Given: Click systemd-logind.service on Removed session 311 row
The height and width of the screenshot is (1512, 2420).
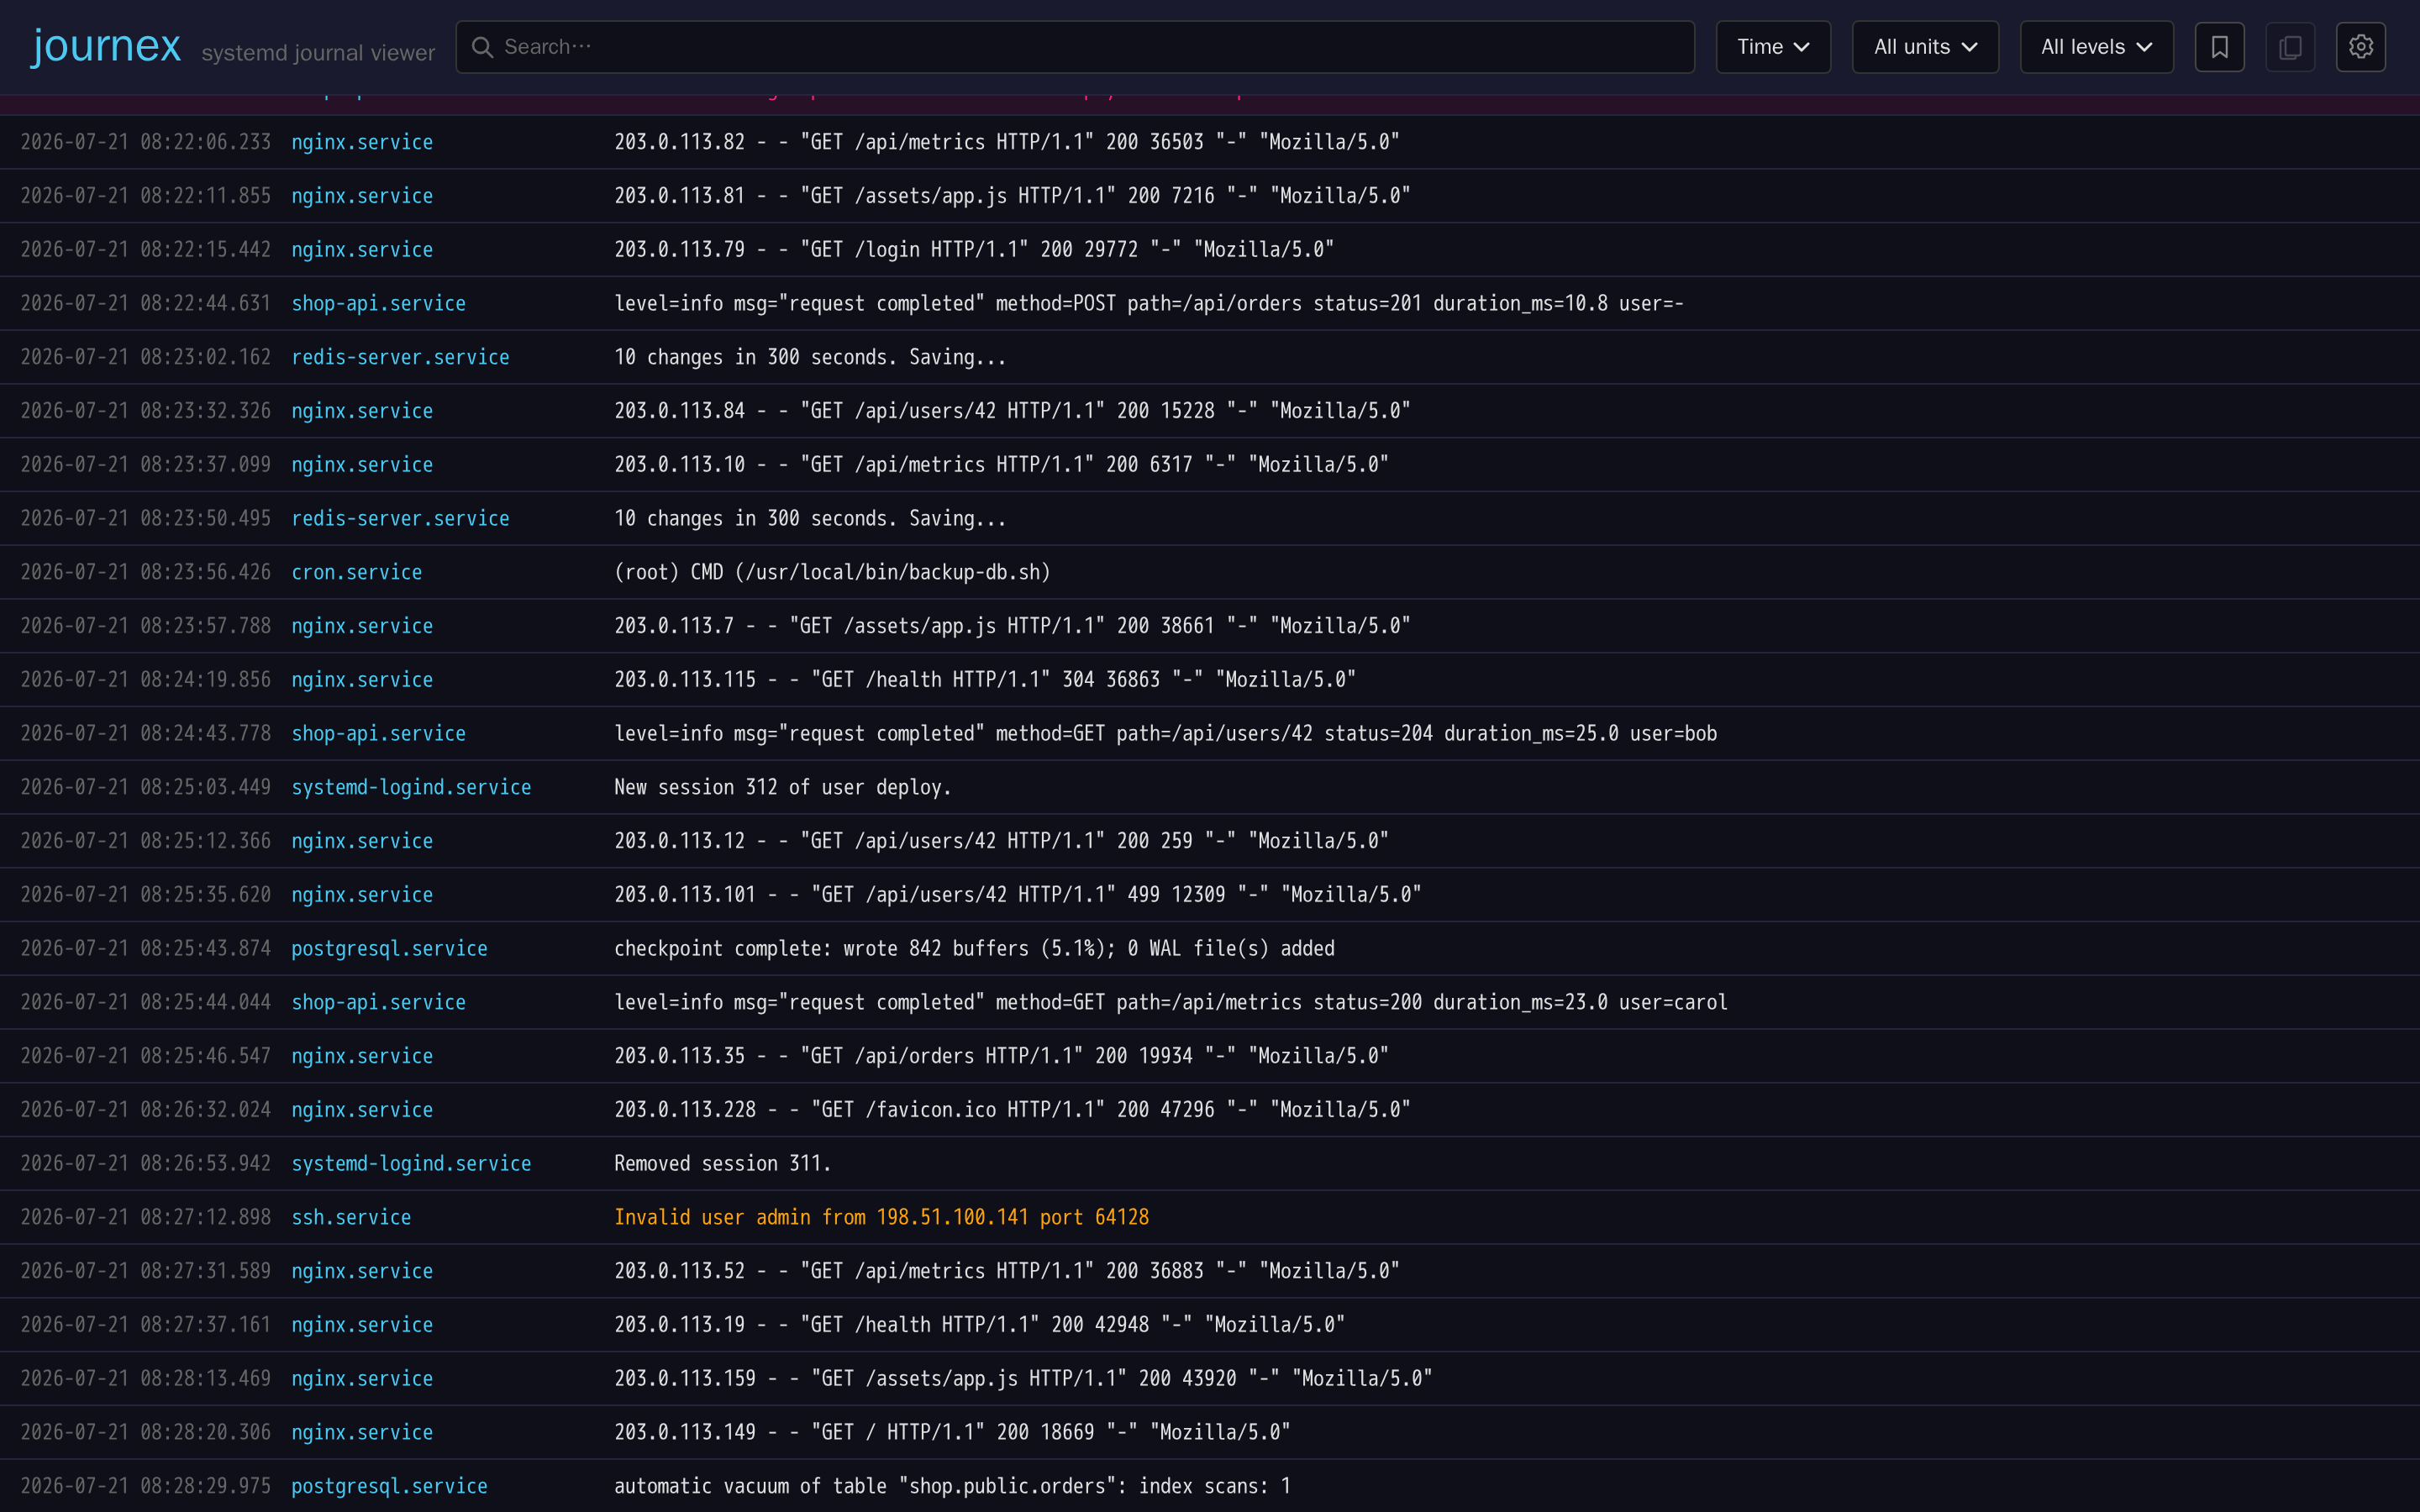Looking at the screenshot, I should [411, 1163].
